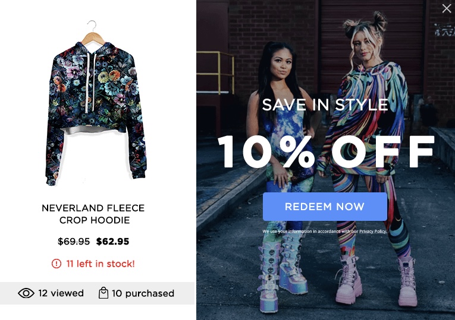This screenshot has width=455, height=320.
Task: Click the shopping bag icon beside 10 purchased
Action: pos(103,293)
